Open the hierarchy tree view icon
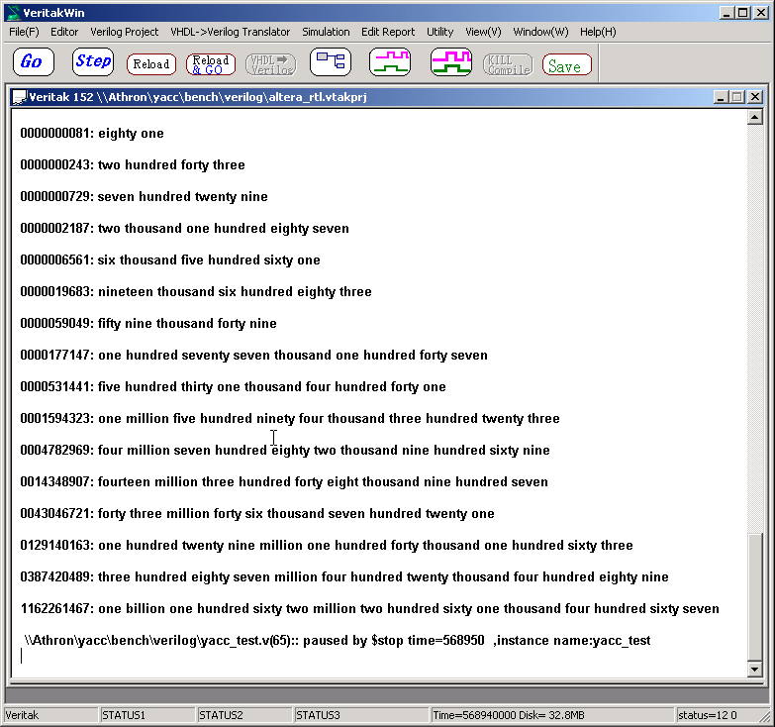Viewport: 775px width, 727px height. pos(331,62)
